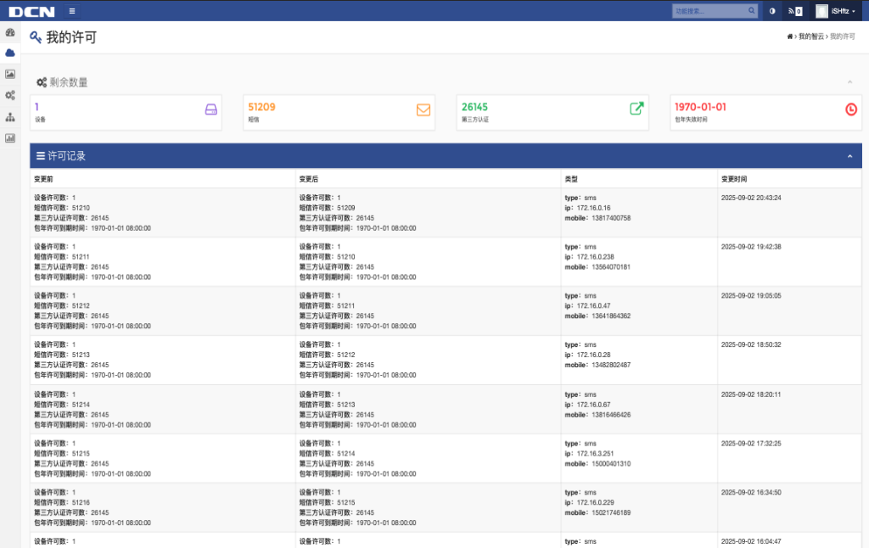Click the RSS notification feed icon
The image size is (869, 548).
point(795,11)
